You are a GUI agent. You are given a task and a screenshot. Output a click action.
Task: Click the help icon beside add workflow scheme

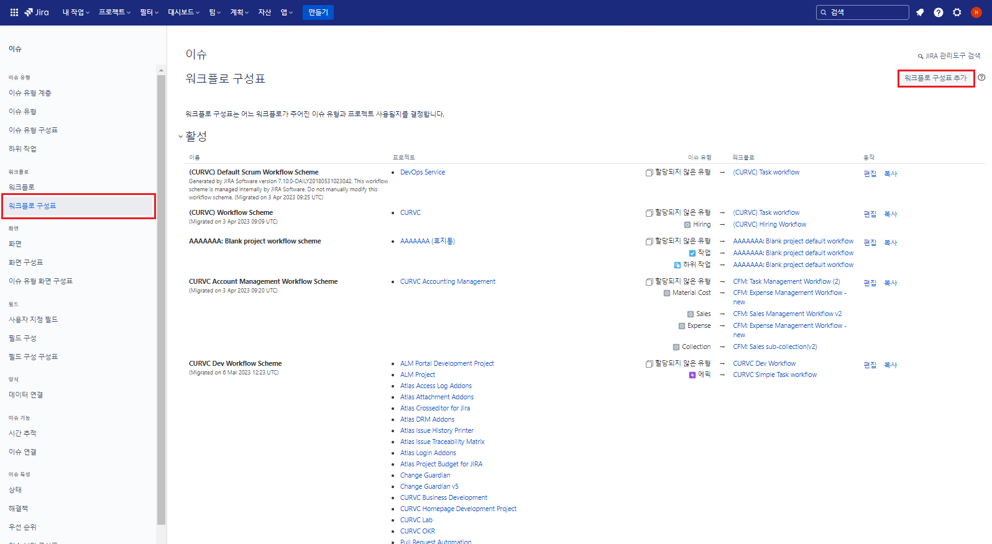coord(981,78)
